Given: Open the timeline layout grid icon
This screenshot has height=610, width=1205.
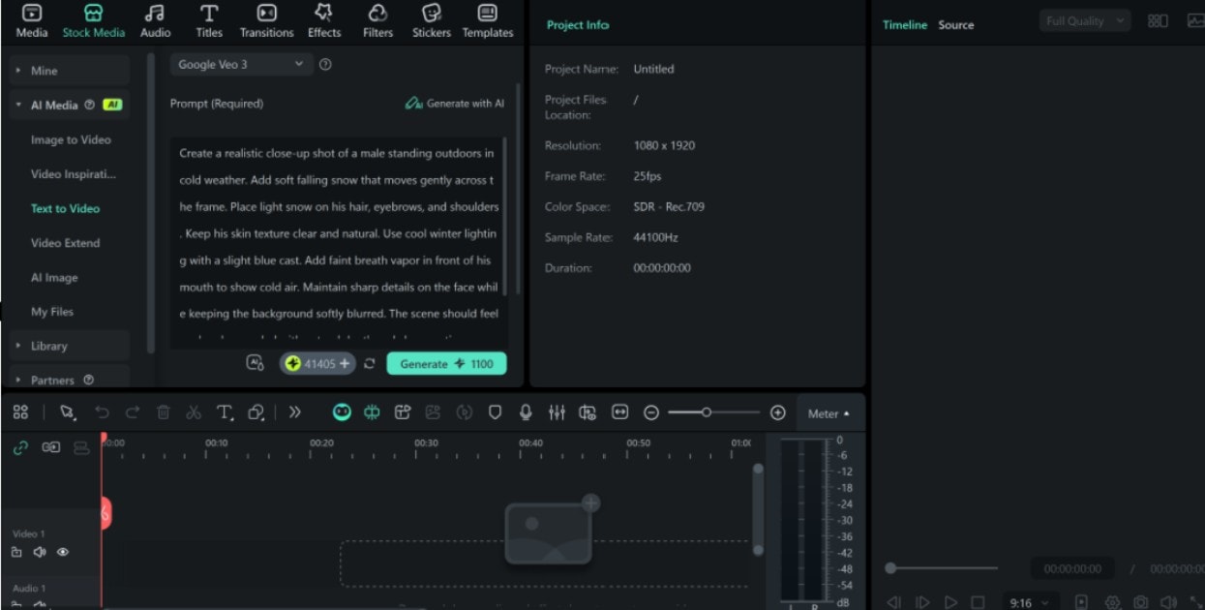Looking at the screenshot, I should tap(20, 412).
